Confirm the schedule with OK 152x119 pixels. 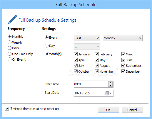pos(108,110)
